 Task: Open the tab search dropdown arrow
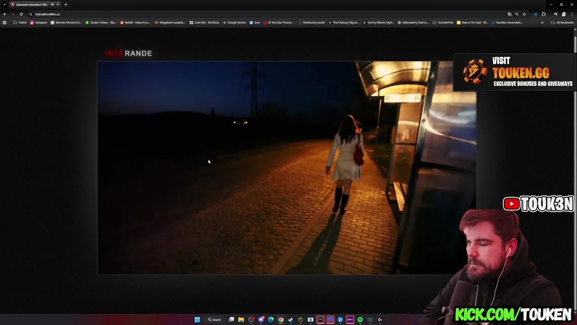pos(5,5)
